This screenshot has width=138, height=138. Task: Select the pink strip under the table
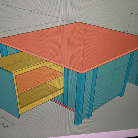pos(63,105)
